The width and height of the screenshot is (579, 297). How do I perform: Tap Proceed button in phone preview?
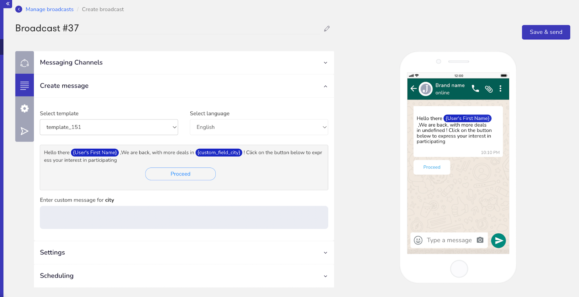point(432,167)
